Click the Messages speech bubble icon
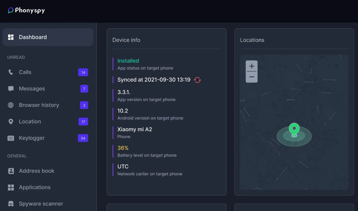The width and height of the screenshot is (358, 211). (11, 89)
